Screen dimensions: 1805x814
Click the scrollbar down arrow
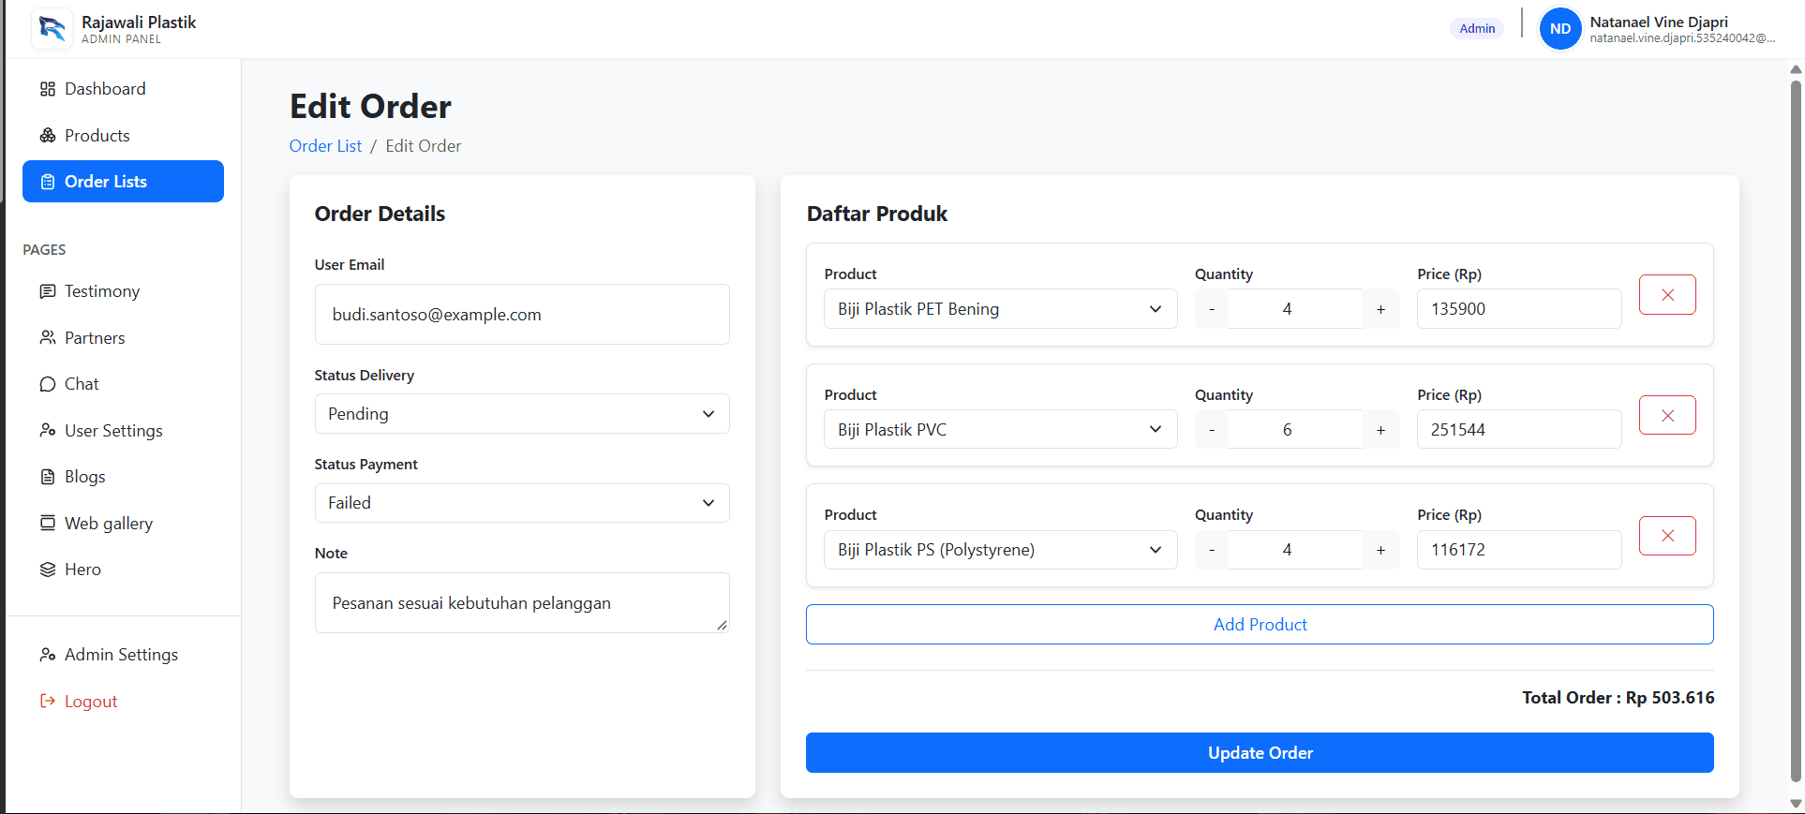point(1796,804)
